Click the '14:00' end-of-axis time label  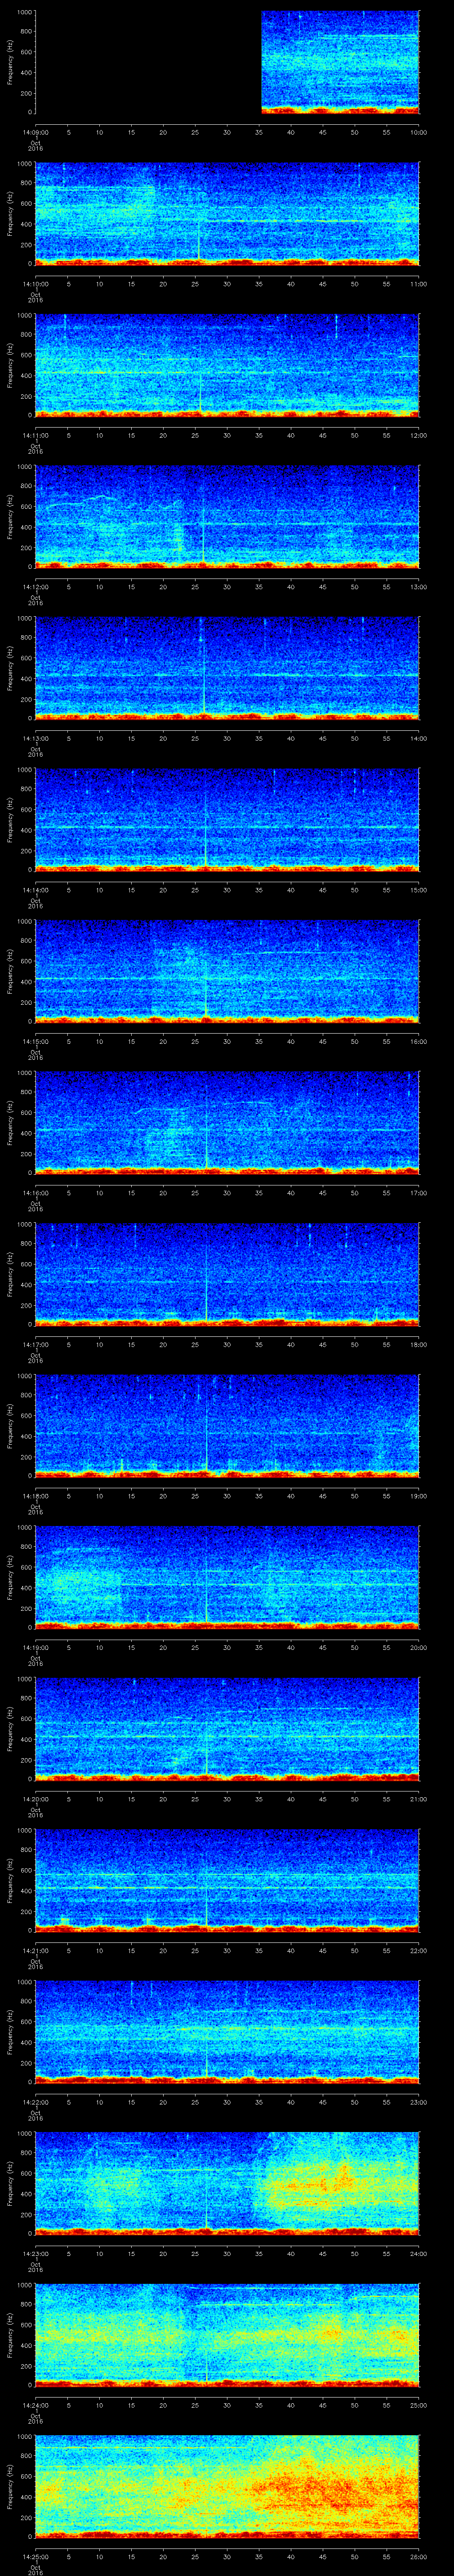pyautogui.click(x=419, y=738)
